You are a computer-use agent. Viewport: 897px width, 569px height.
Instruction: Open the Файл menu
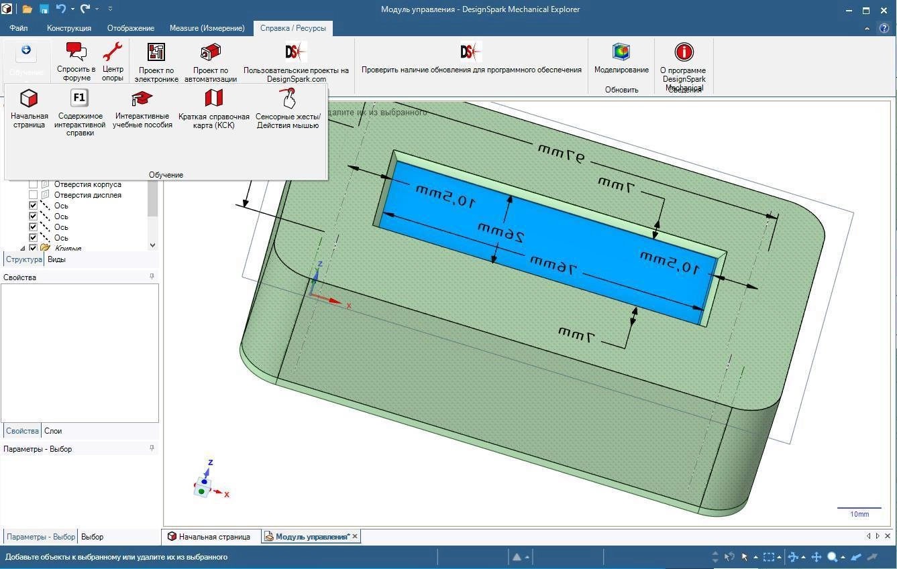pos(19,28)
